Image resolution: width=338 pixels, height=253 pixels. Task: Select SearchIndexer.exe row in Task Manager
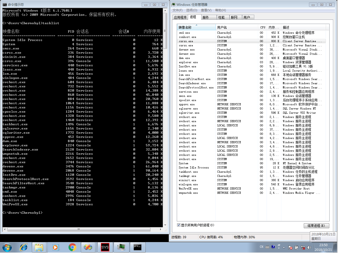tap(252, 83)
